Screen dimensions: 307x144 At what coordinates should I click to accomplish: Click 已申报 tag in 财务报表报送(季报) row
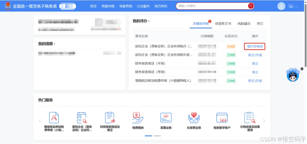pyautogui.click(x=231, y=72)
